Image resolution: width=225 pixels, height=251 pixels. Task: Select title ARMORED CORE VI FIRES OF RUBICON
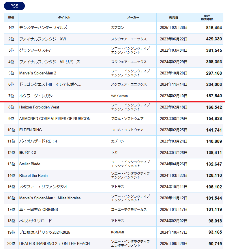[x=55, y=119]
